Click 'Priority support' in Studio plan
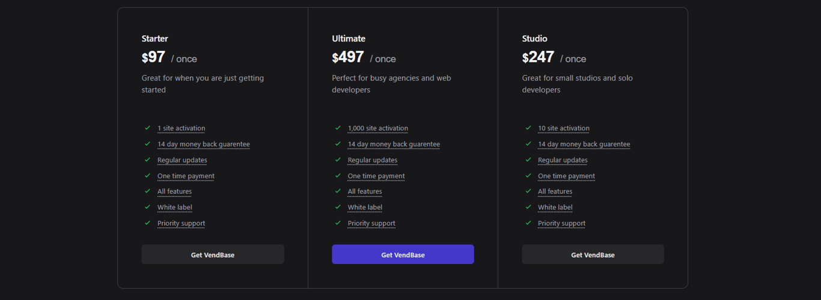The height and width of the screenshot is (300, 821). pyautogui.click(x=561, y=223)
